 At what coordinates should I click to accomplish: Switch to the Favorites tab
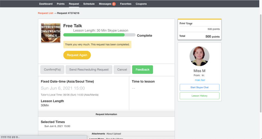[126, 4]
